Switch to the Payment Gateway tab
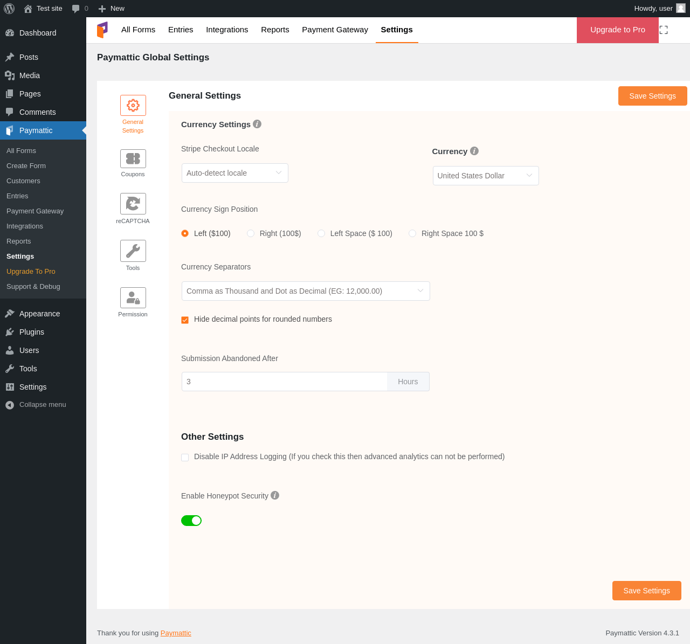 point(335,30)
